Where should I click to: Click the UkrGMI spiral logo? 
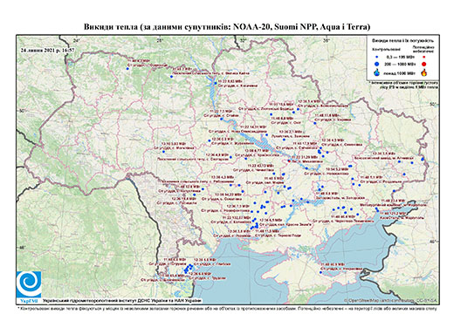29,284
